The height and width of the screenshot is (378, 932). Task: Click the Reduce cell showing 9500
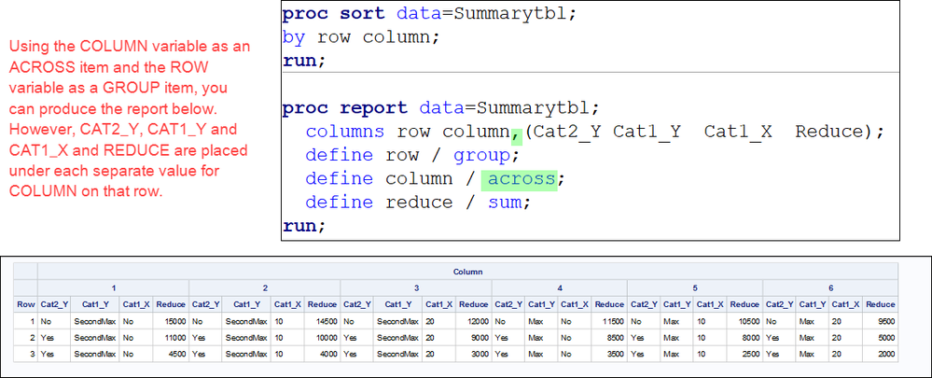[x=882, y=321]
